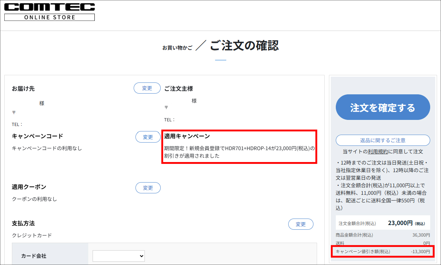441x265 pixels.
Task: Click the ご注文の確認 page heading
Action: (x=244, y=46)
